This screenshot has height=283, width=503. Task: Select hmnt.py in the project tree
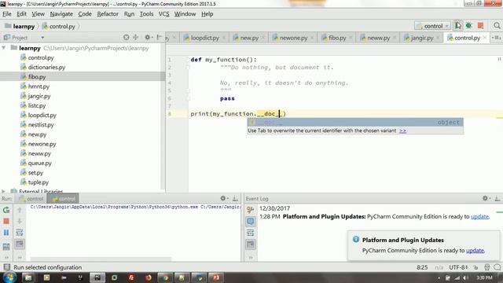[39, 86]
